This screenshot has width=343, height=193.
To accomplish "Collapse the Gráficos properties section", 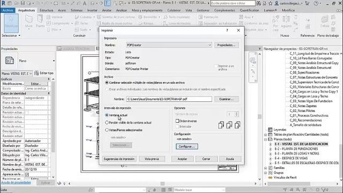I will pos(49,79).
